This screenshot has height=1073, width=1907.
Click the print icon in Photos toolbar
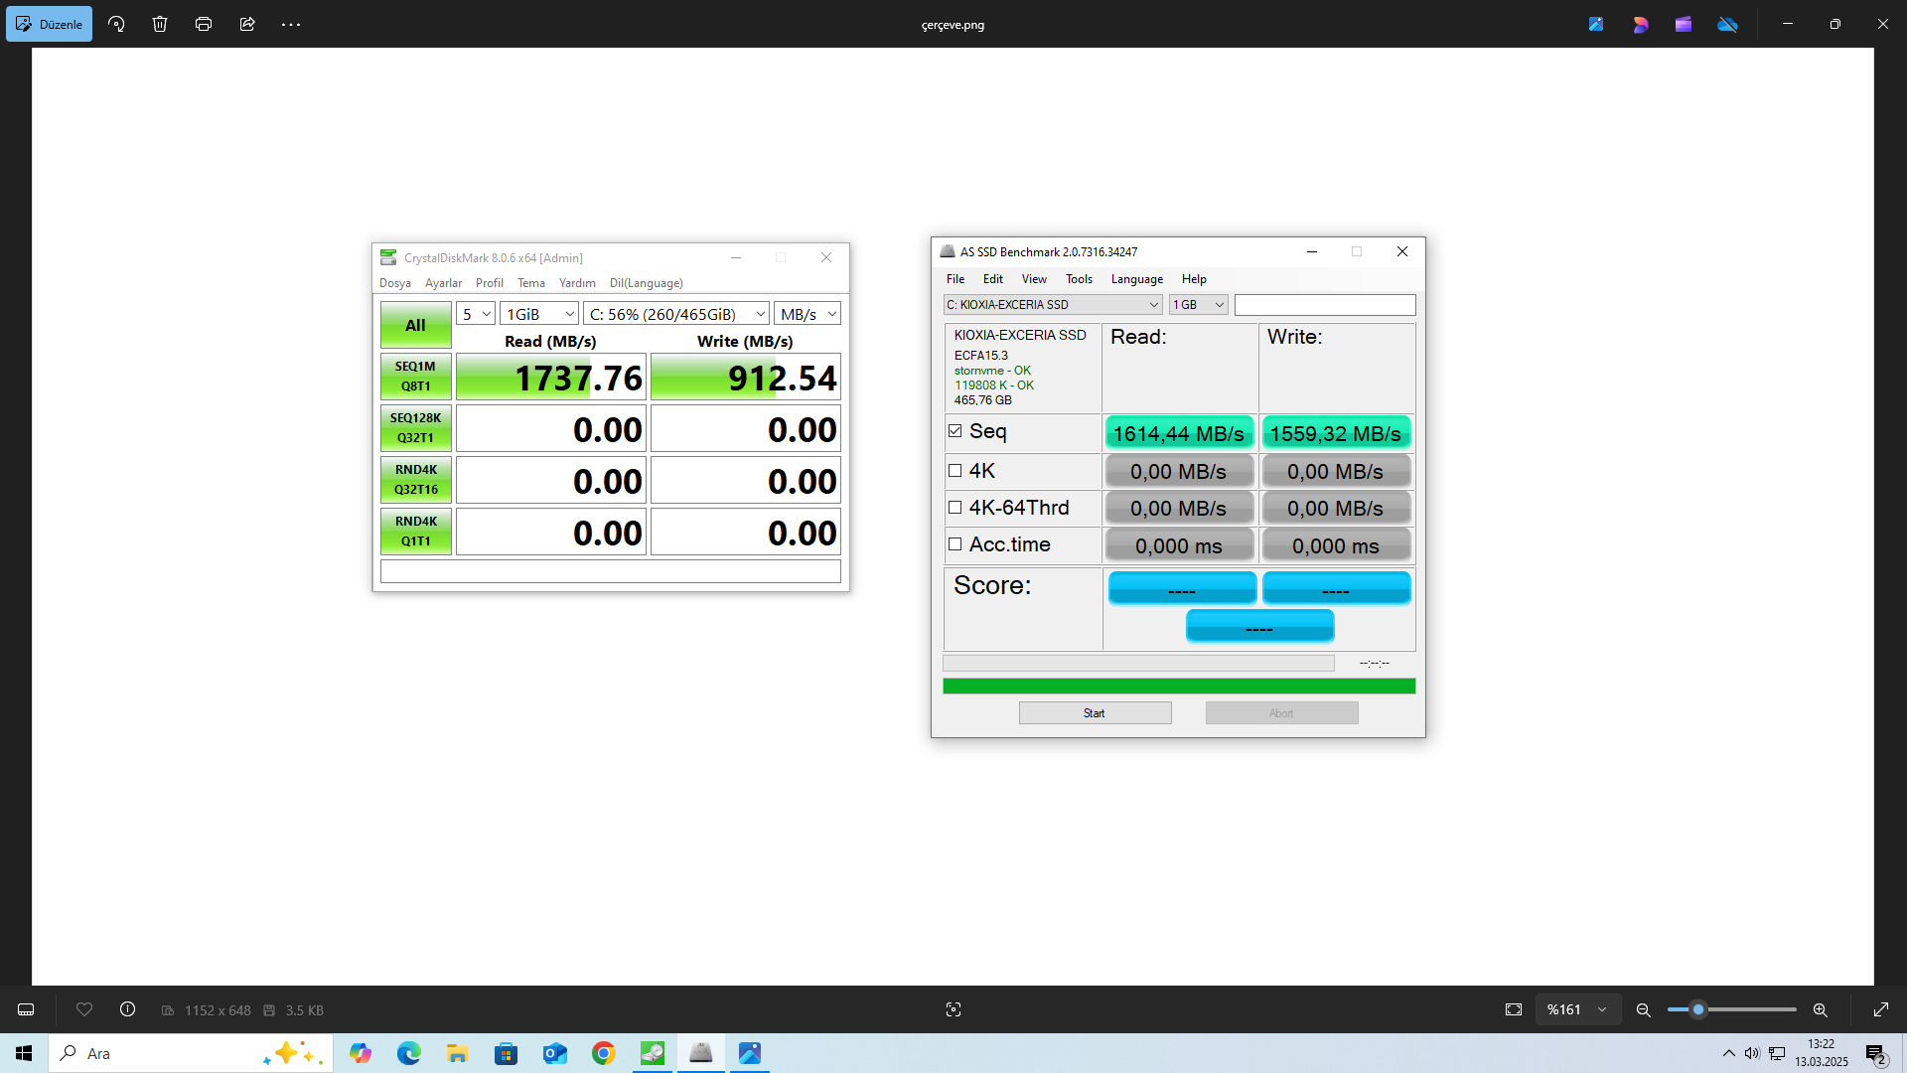[x=204, y=24]
